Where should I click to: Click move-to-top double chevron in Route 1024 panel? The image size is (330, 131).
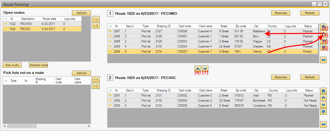[323, 91]
